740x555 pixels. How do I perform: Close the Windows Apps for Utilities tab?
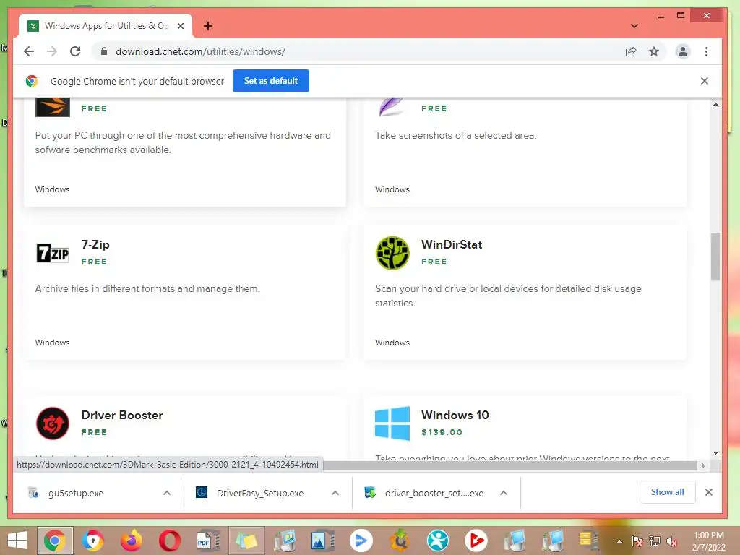click(x=180, y=26)
